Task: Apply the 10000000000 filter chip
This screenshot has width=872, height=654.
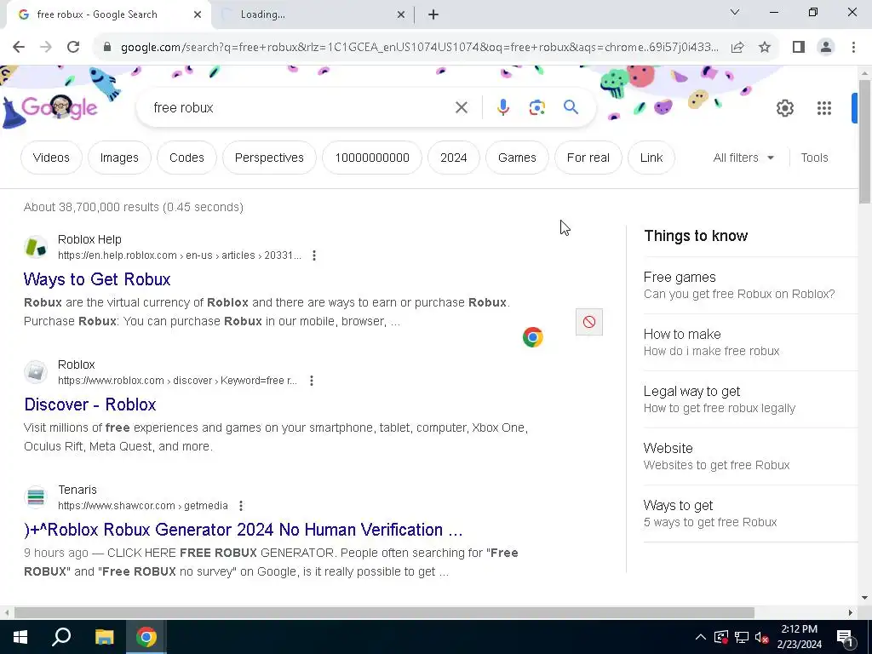Action: (x=372, y=158)
